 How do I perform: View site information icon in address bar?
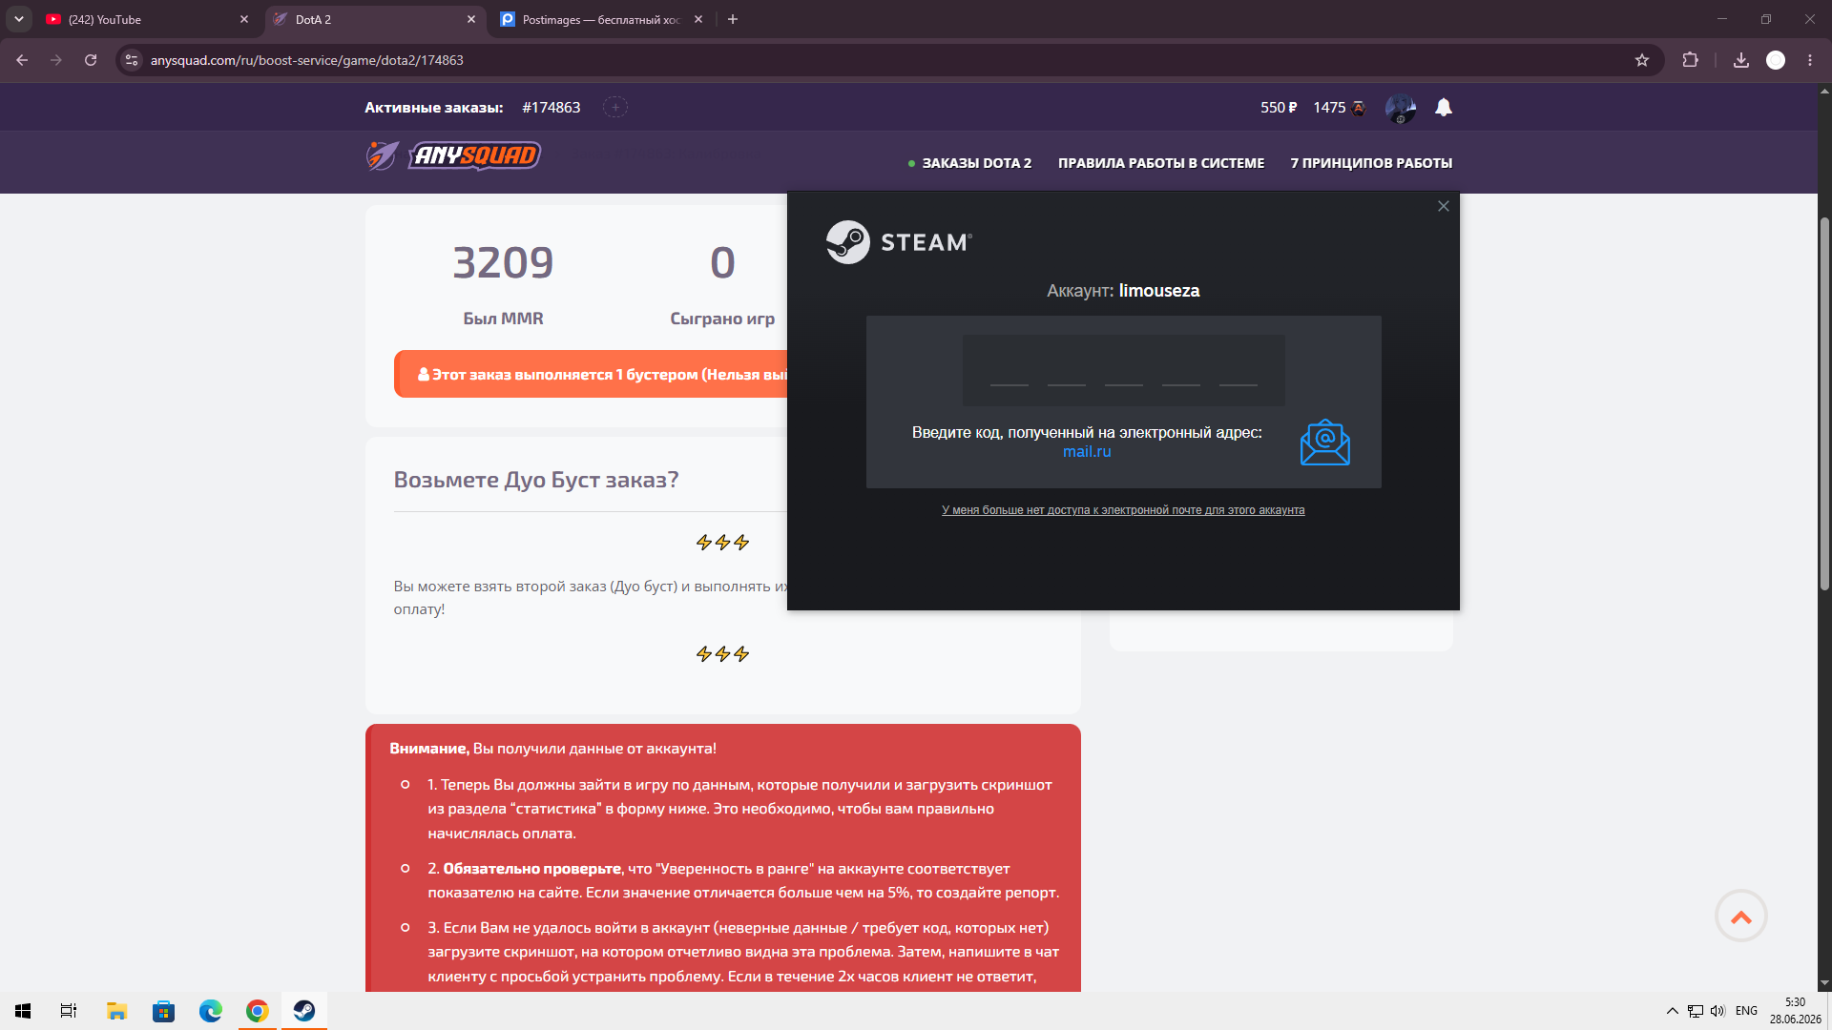(x=132, y=60)
